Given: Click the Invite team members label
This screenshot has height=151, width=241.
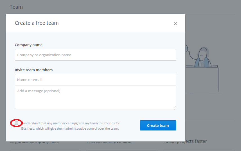Looking at the screenshot, I should point(34,70).
